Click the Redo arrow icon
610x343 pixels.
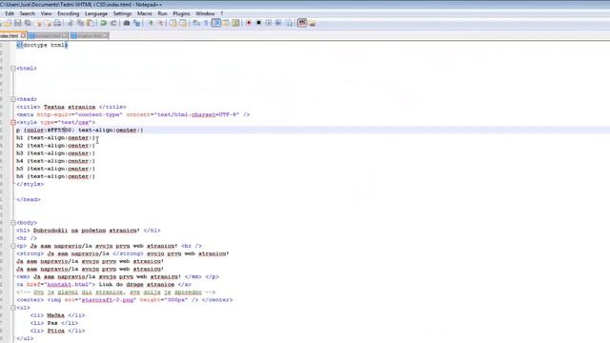click(113, 23)
